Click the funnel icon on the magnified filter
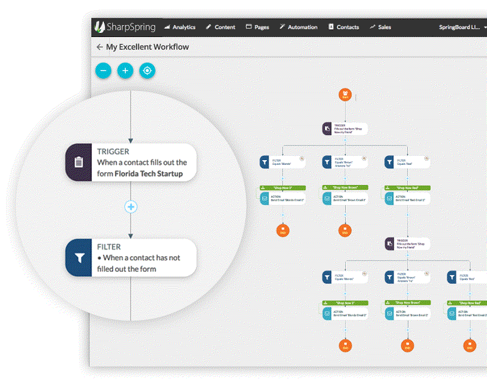487x379 pixels. pyautogui.click(x=79, y=258)
